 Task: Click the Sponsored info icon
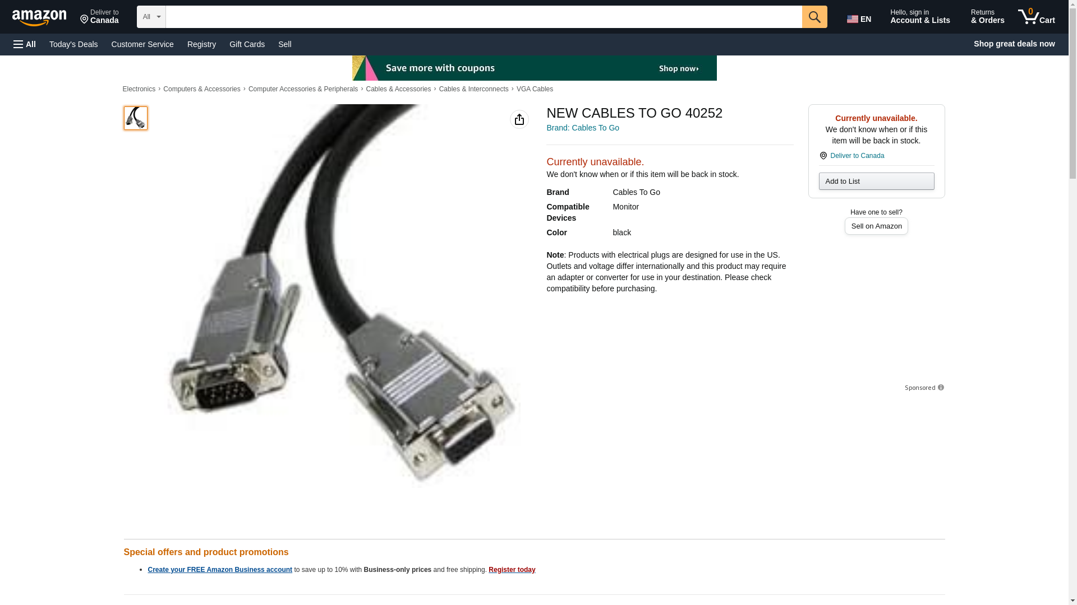click(941, 388)
